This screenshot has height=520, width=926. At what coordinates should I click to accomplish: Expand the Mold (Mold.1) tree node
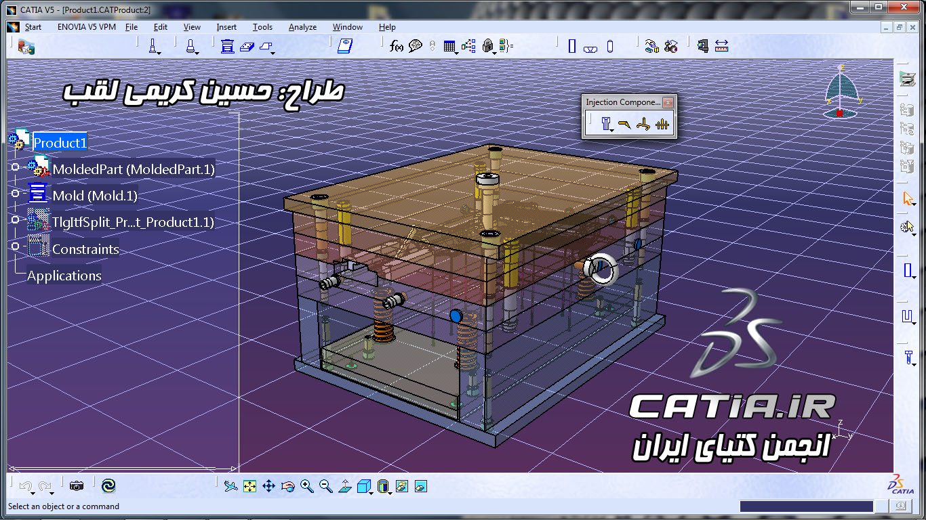coord(16,194)
